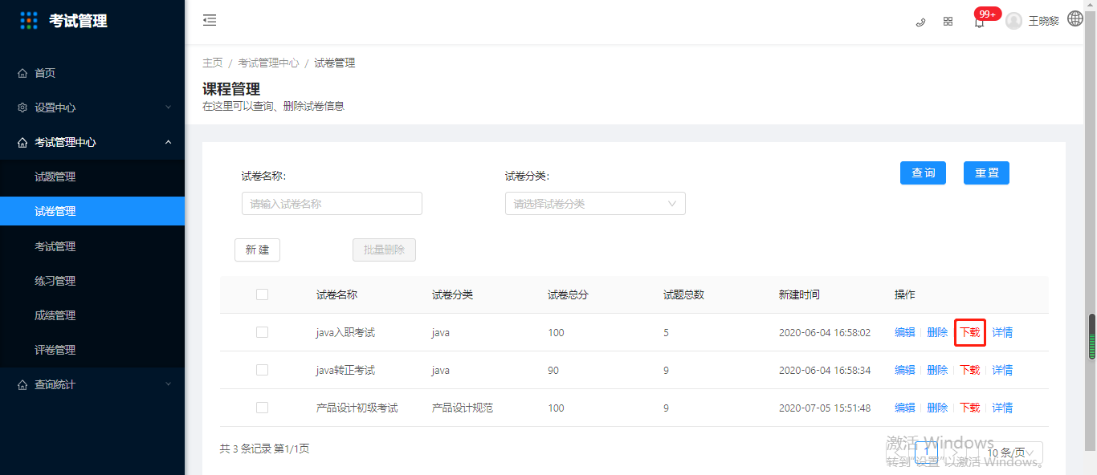Screen dimensions: 1097x475
Task: Click the 2020-07-05 15:51:48 cell
Action: point(825,408)
